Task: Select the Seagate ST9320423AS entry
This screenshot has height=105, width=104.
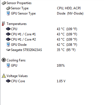Action: [x=26, y=50]
